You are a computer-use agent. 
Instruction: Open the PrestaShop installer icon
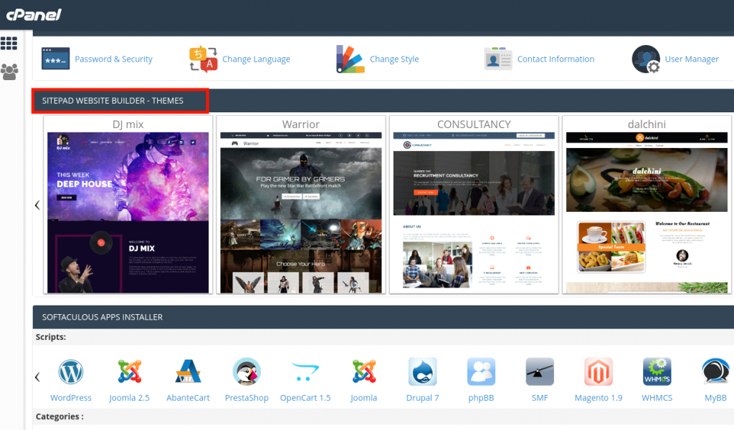point(247,372)
